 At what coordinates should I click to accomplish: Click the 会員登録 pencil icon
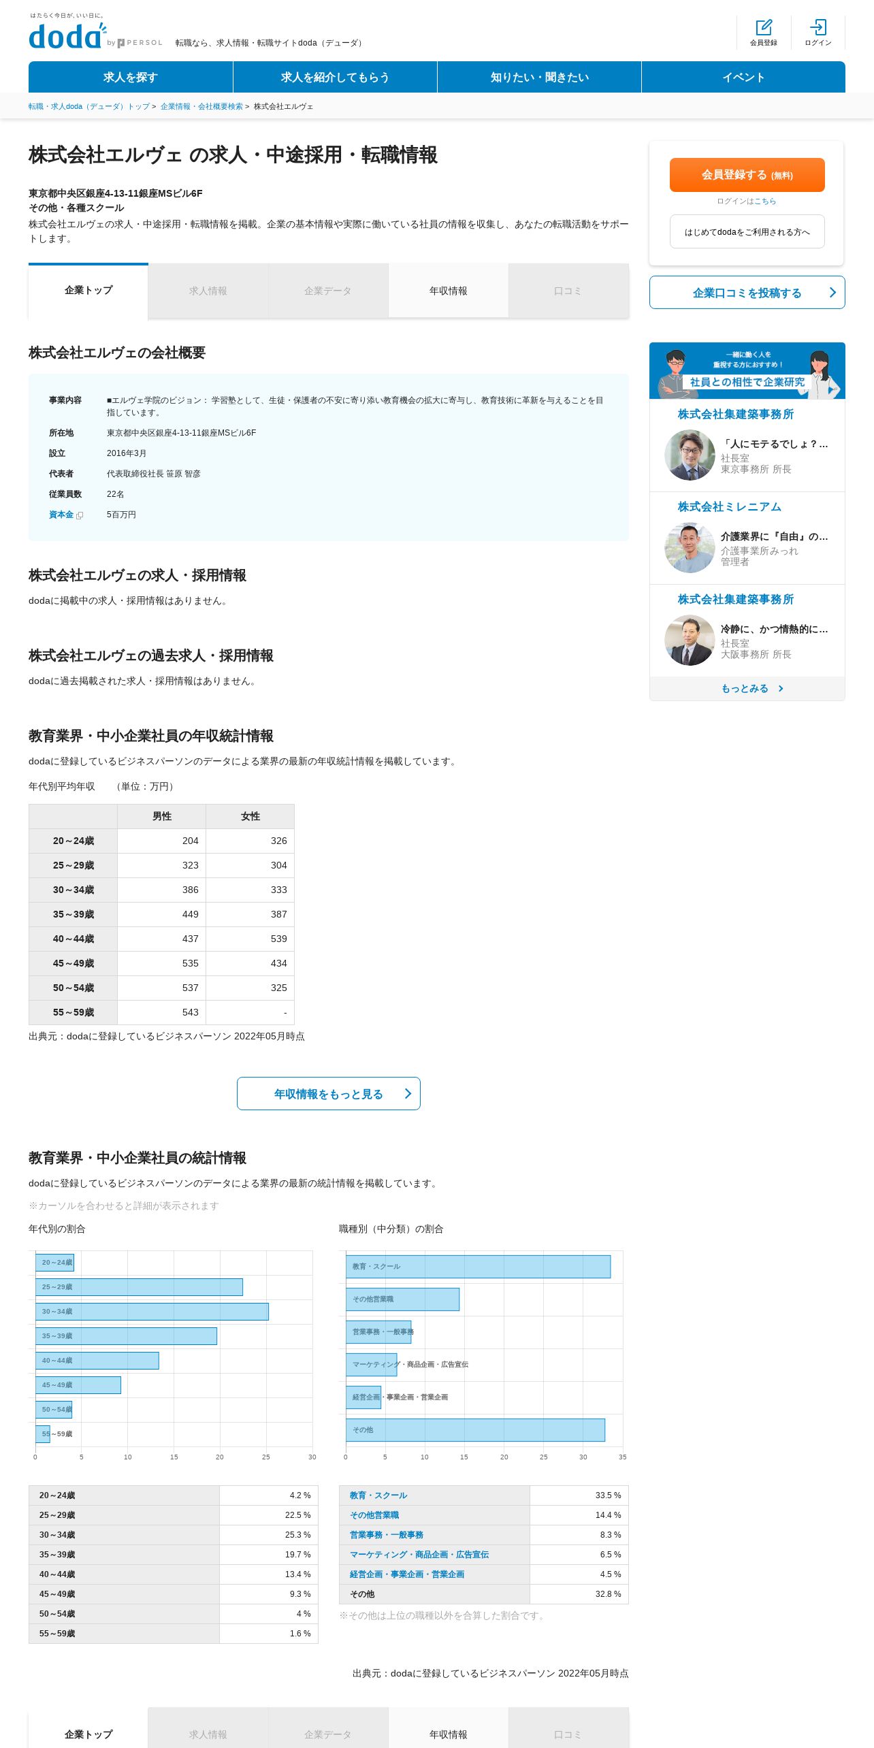point(764,27)
